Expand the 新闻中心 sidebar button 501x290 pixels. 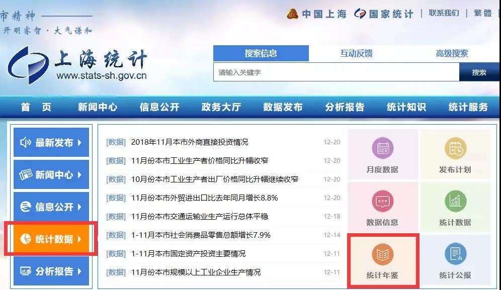51,175
